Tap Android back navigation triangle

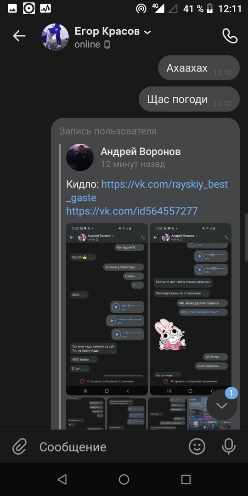(62, 479)
